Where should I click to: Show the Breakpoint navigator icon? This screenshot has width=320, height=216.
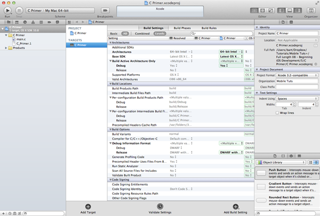coord(49,22)
